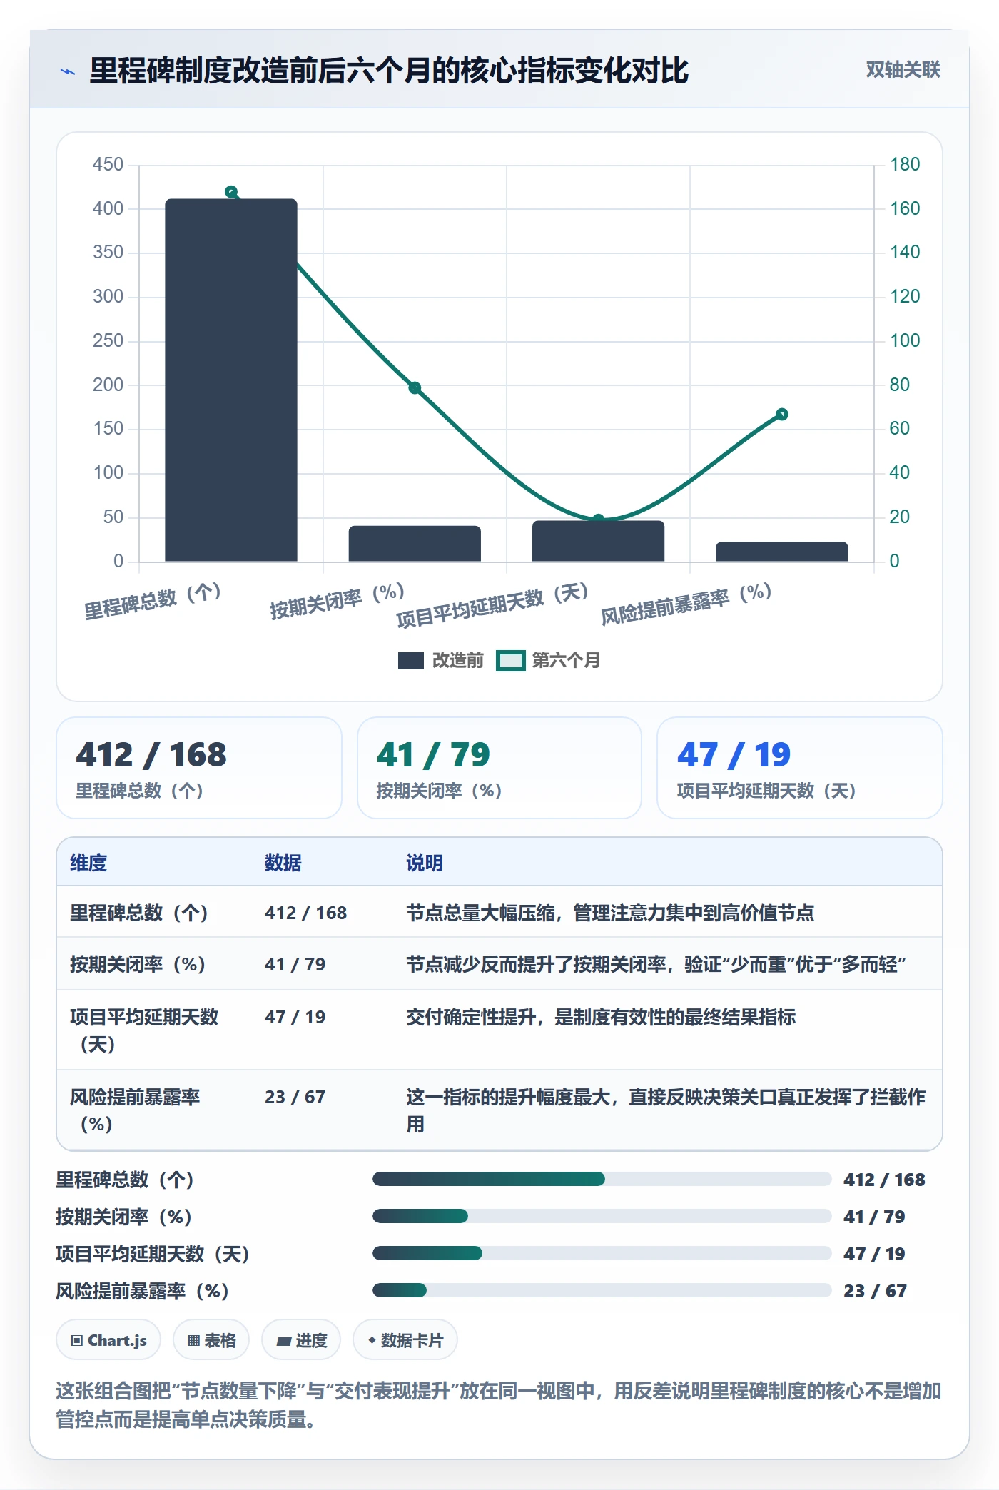Click the 项目平均延期天数 progress bar
This screenshot has height=1490, width=999.
click(602, 1253)
